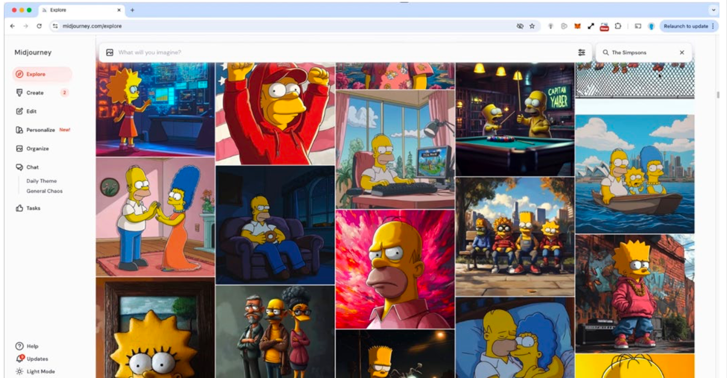
Task: Click the Create badge showing 2
Action: pos(65,93)
